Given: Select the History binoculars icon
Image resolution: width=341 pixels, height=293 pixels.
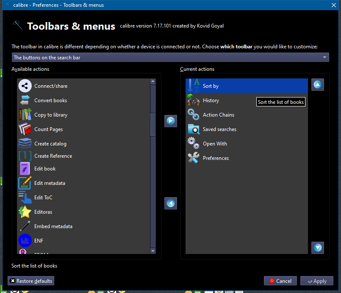Looking at the screenshot, I should (x=194, y=100).
